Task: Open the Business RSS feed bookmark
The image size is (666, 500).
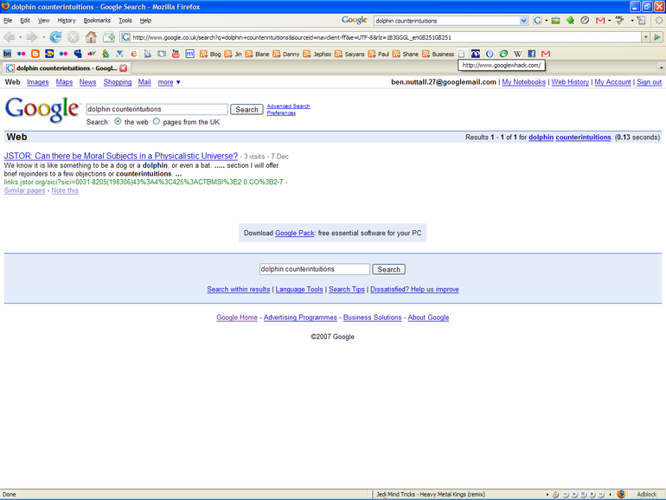Action: 438,54
